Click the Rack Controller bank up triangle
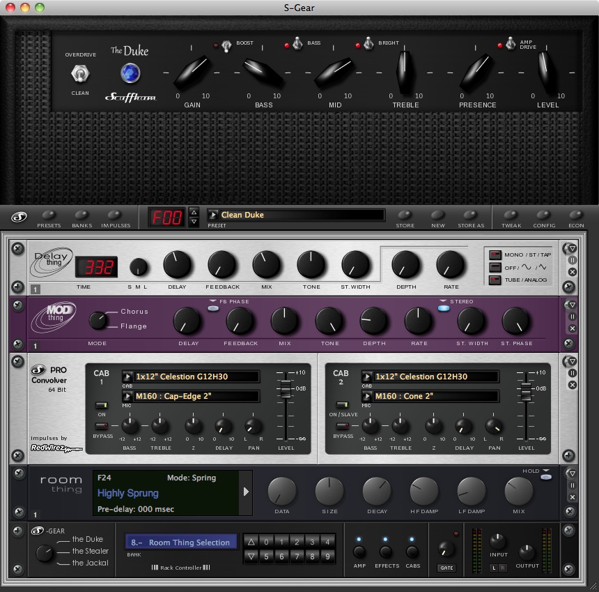Viewport: 599px width, 592px height. [x=251, y=542]
